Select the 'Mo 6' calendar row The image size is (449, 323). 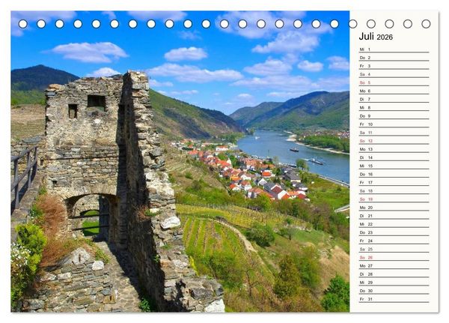[x=394, y=91]
